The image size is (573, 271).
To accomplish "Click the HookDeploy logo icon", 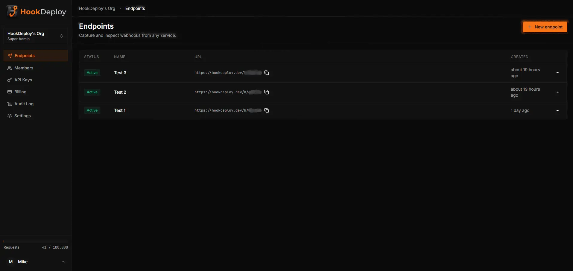I will (12, 11).
